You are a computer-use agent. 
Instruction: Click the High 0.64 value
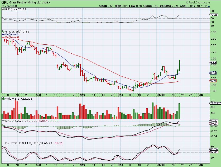pos(121,6)
